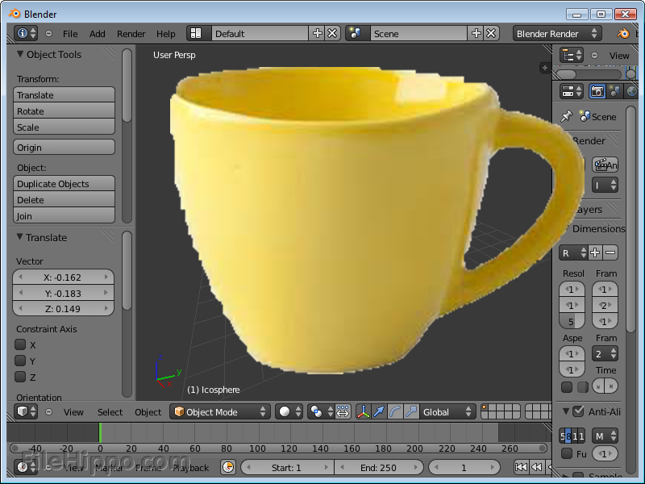The height and width of the screenshot is (484, 645).
Task: Open the Properties editor type selector
Action: point(572,91)
